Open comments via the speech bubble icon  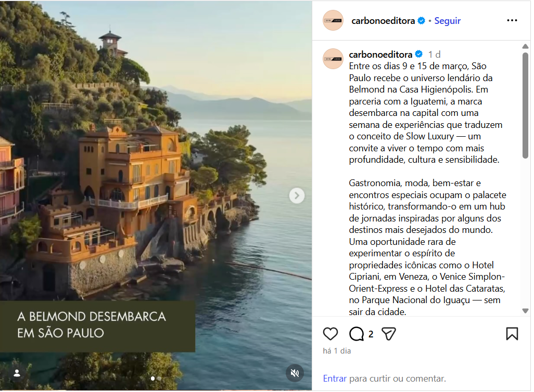coord(356,334)
